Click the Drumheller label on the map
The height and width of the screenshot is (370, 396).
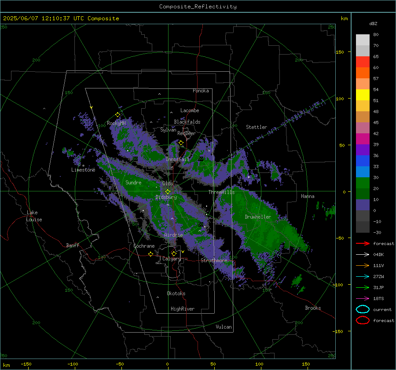pos(258,217)
